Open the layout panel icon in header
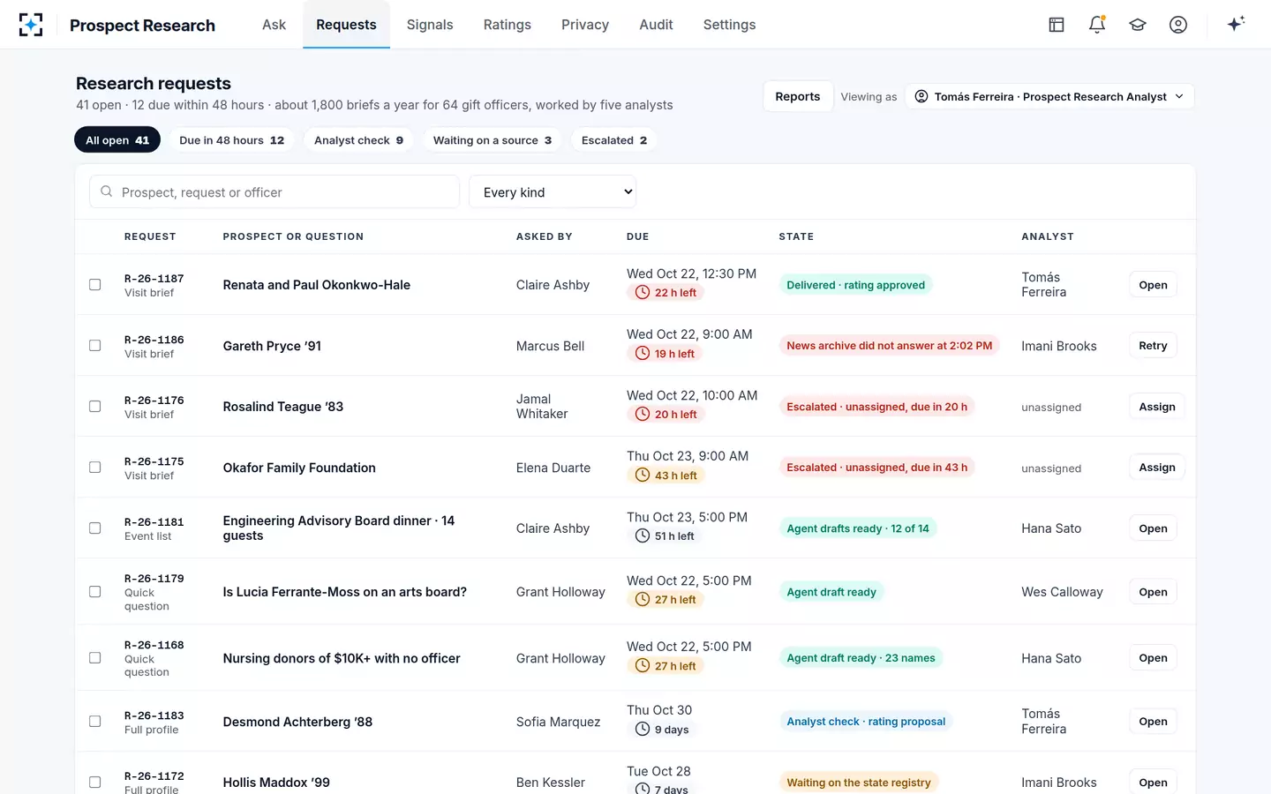1271x794 pixels. click(1057, 25)
